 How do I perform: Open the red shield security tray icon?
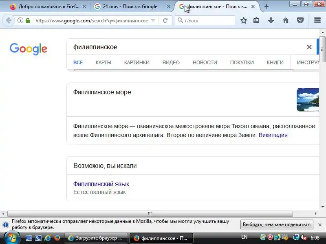coord(270,237)
